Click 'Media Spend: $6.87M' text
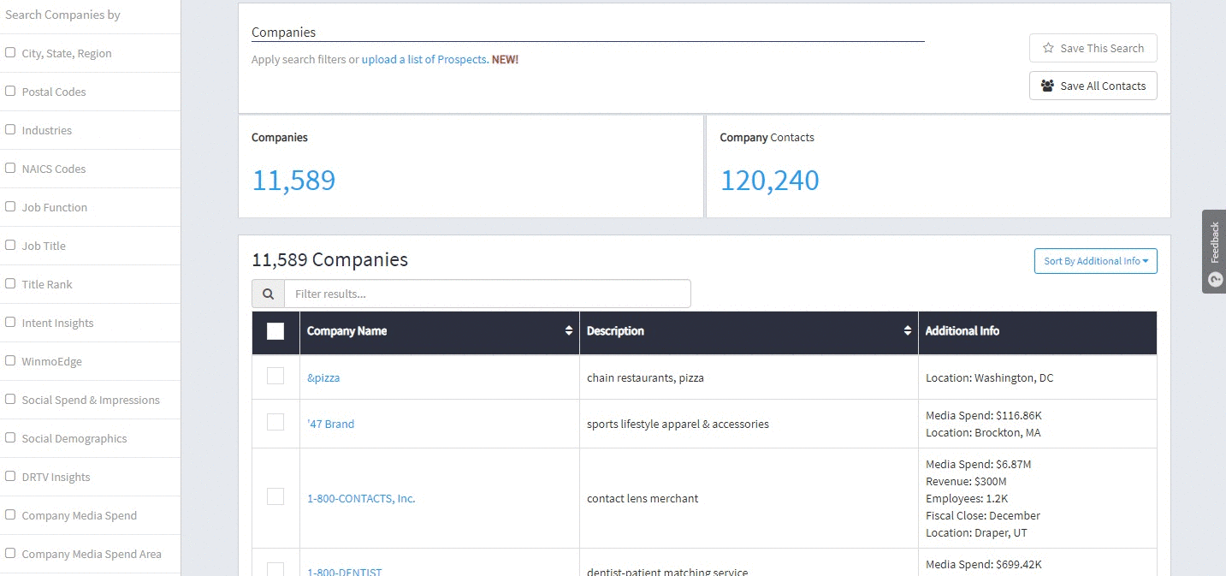1226x576 pixels. (x=979, y=464)
